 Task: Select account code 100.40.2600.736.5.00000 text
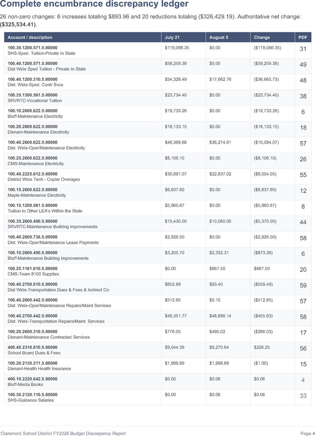point(33,237)
